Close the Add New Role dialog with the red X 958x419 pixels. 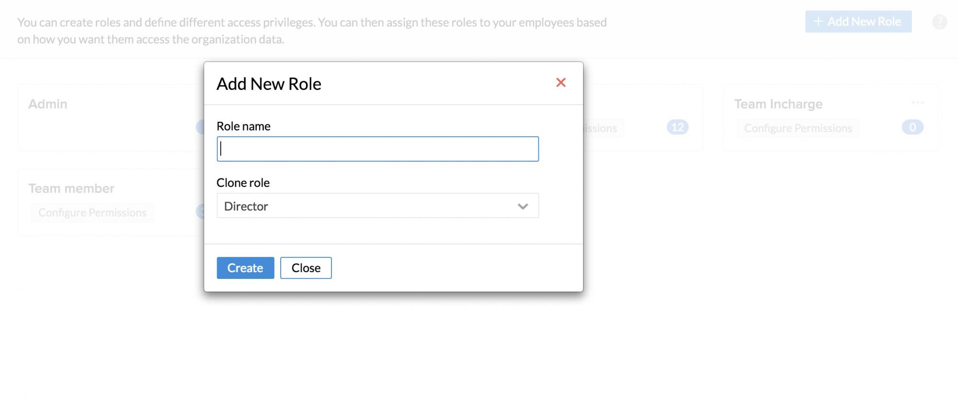(561, 83)
